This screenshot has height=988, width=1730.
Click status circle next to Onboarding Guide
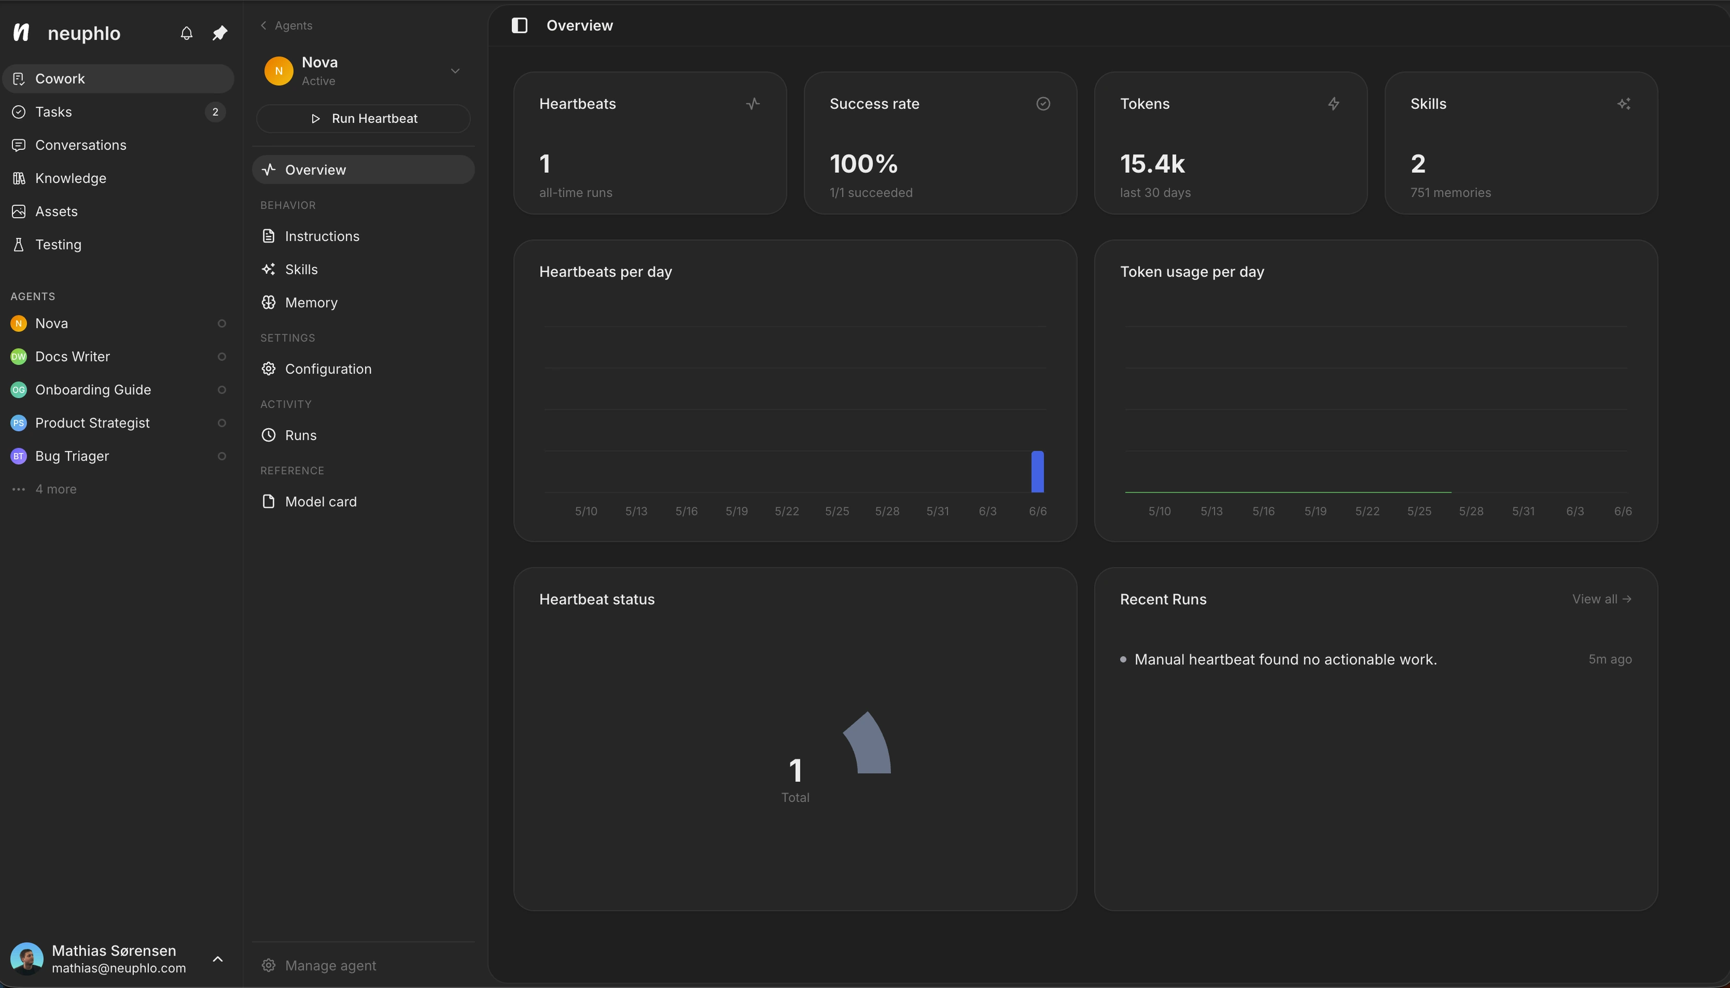tap(221, 390)
